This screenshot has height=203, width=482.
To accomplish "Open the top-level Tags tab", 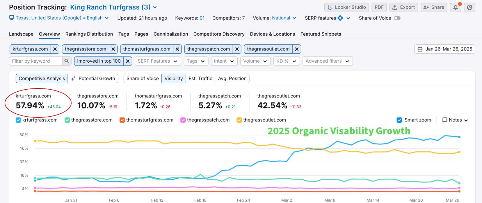I will (x=124, y=34).
